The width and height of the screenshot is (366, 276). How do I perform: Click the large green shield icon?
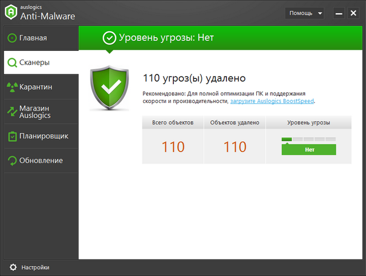click(x=111, y=87)
